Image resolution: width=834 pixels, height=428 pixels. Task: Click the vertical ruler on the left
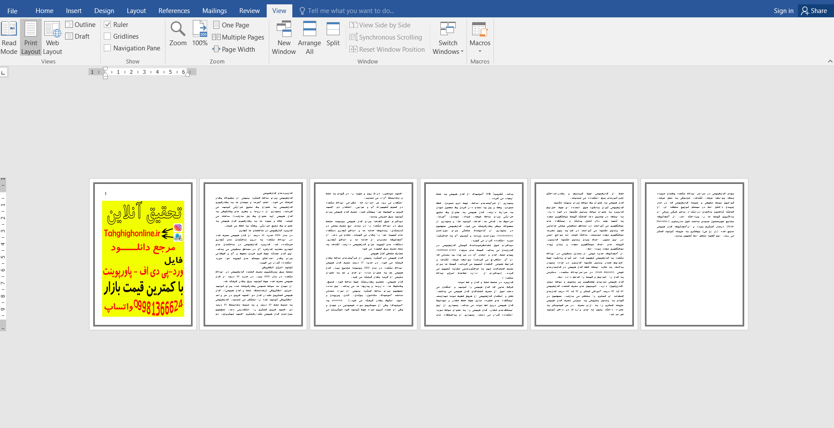3,254
